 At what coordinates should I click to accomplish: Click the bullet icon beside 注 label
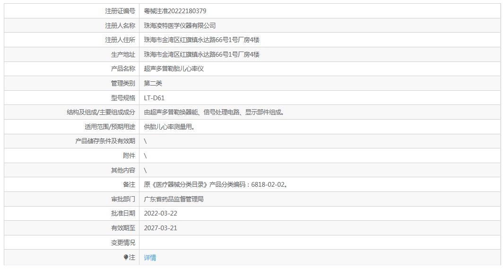pos(126,257)
